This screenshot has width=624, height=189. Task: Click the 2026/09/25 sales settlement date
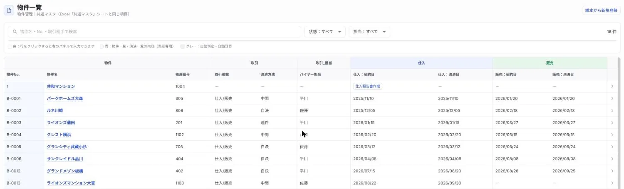[563, 171]
